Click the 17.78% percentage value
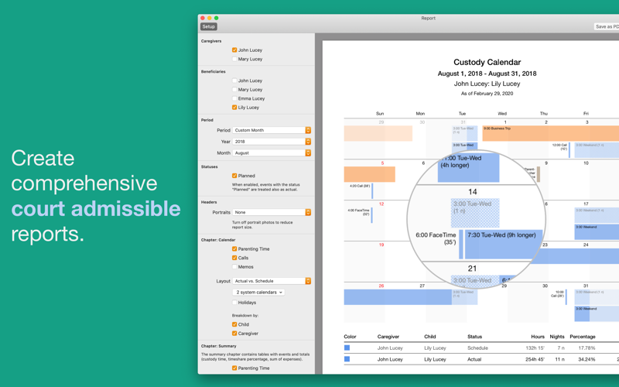 587,348
